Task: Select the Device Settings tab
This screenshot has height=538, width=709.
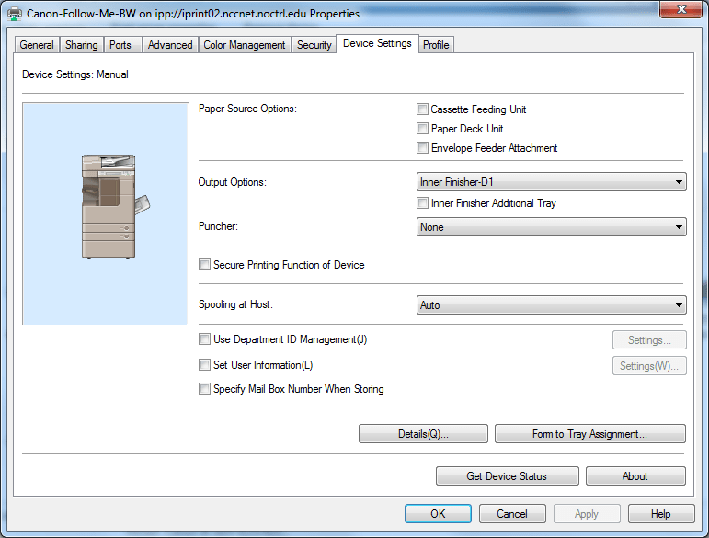Action: pos(378,43)
